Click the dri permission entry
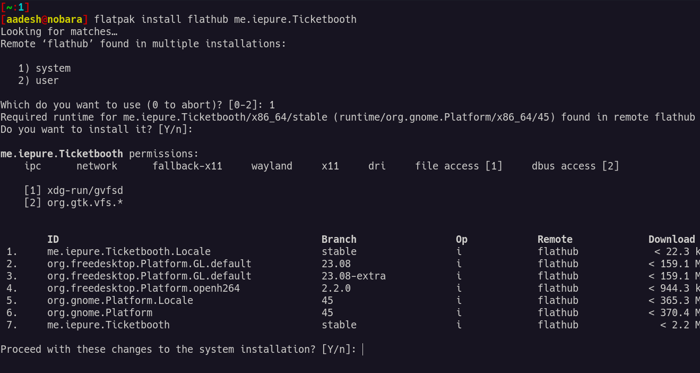Image resolution: width=700 pixels, height=373 pixels. pos(377,166)
